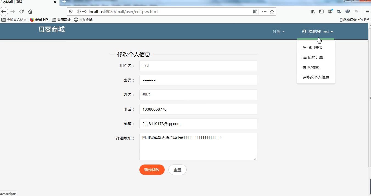Expand the 分类 category dropdown
This screenshot has width=371, height=196.
[279, 31]
